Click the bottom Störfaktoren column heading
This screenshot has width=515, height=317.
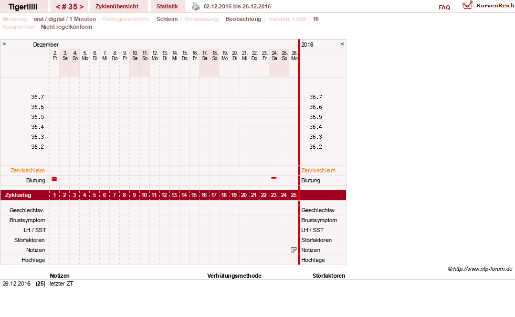pos(329,276)
